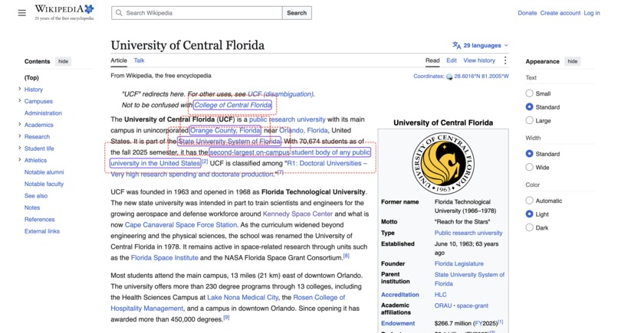The image size is (618, 333).
Task: Click the Log in link
Action: [592, 13]
